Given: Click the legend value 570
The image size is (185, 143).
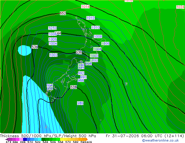Looking at the screenshot, I should click(x=68, y=142).
